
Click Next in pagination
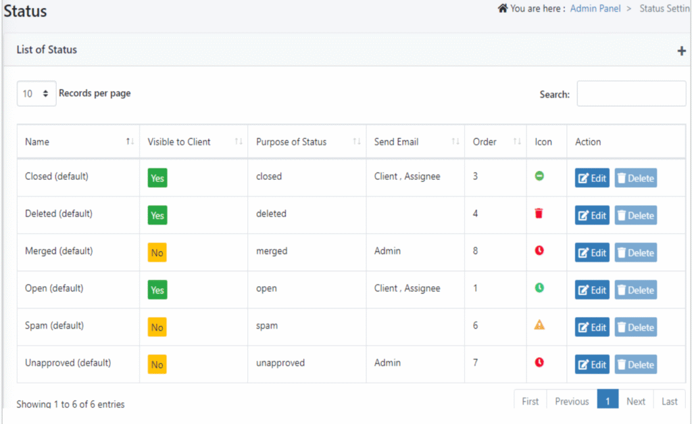click(636, 401)
